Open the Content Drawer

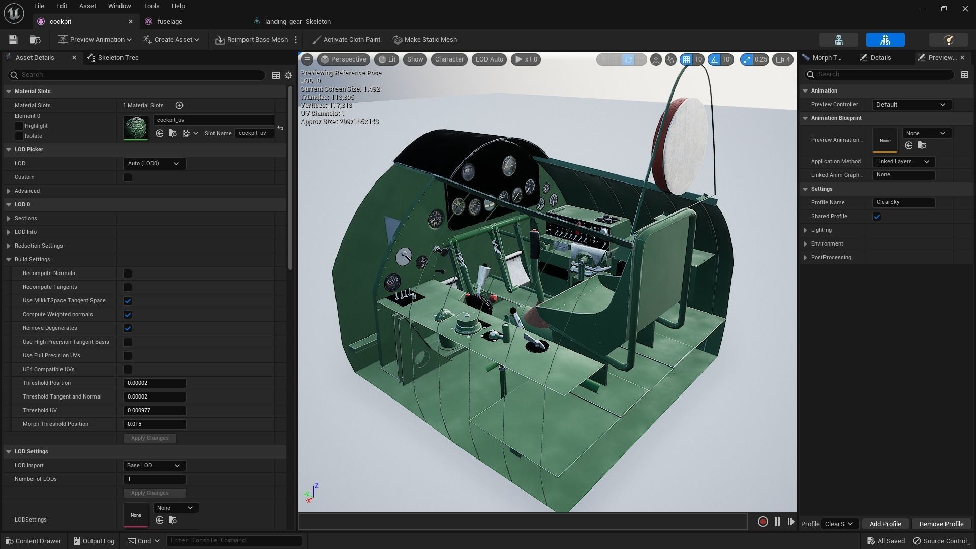pos(33,541)
